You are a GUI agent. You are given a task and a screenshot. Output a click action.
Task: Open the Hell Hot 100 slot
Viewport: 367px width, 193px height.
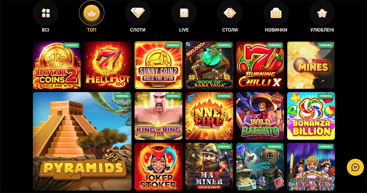[x=108, y=66]
